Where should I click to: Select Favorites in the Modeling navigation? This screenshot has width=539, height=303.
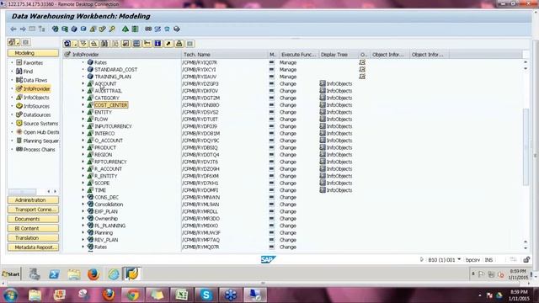[x=33, y=63]
